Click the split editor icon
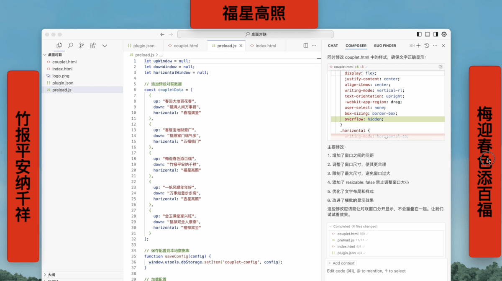The height and width of the screenshot is (281, 502). click(306, 46)
